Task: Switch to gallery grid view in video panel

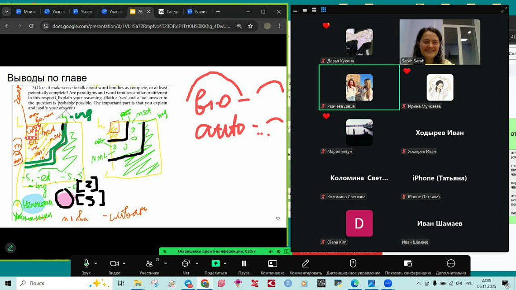Action: tap(323, 10)
